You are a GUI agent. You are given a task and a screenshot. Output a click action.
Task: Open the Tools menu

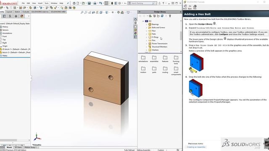pyautogui.click(x=47, y=3)
